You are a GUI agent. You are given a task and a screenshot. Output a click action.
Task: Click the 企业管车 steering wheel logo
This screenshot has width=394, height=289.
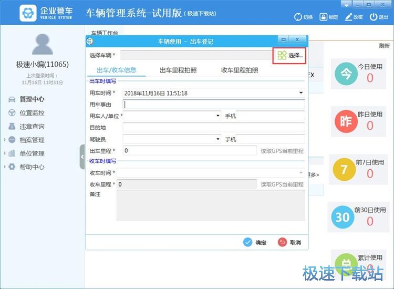point(28,13)
